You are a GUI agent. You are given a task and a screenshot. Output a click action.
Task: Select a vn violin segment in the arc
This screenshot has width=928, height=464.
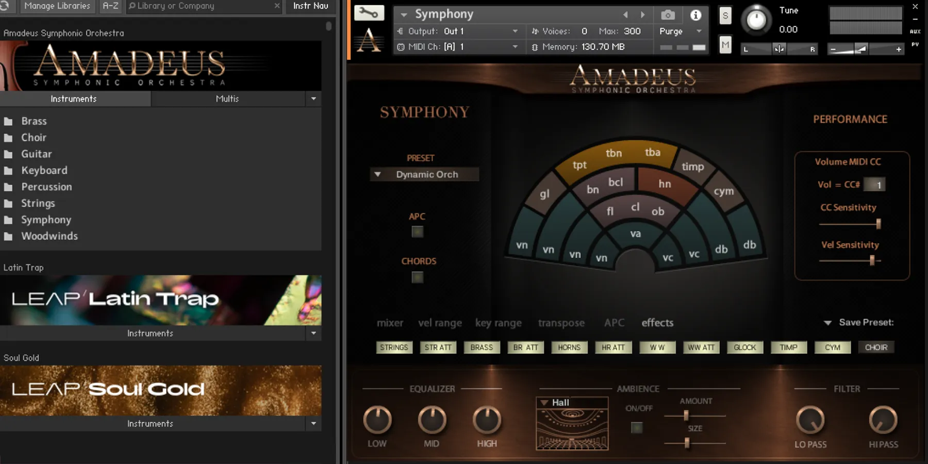(x=522, y=246)
